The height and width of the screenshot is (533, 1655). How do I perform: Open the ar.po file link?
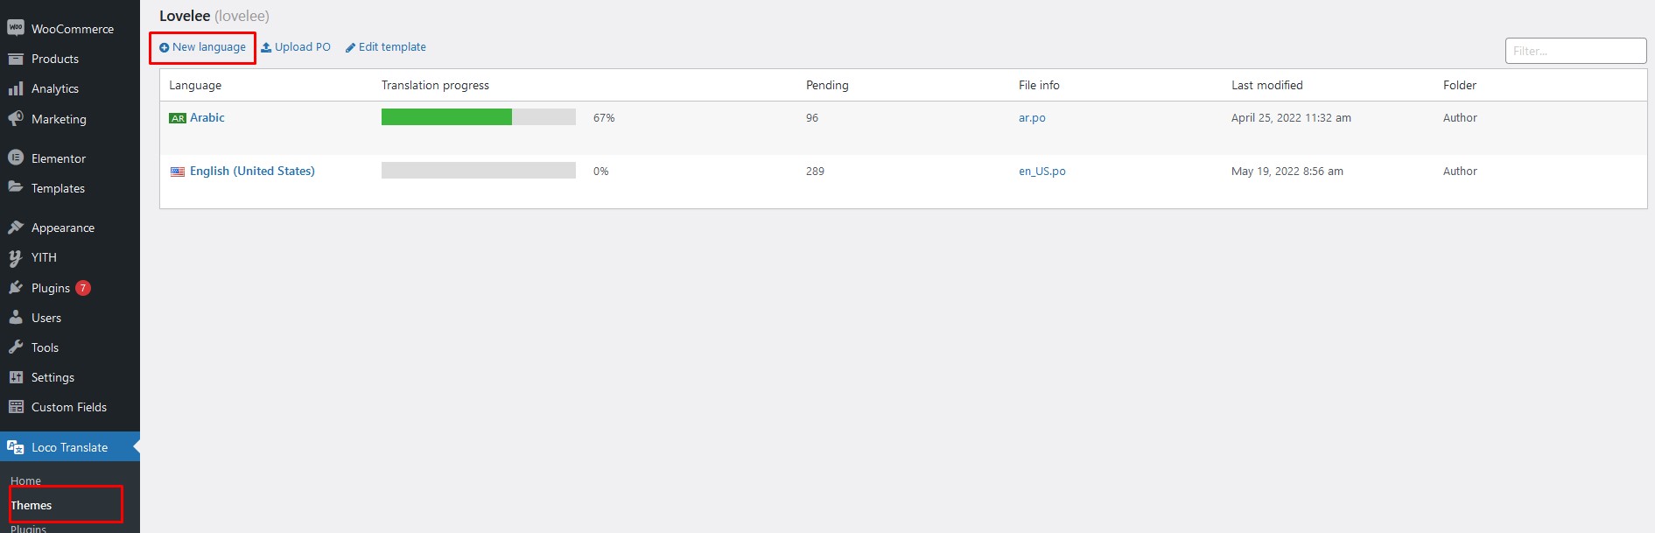coord(1032,118)
